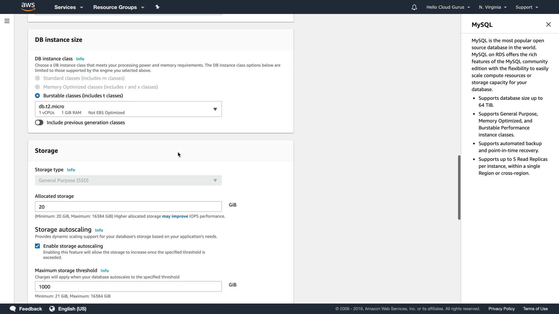Click the 'may improve' link
The height and width of the screenshot is (314, 559).
coord(175,216)
